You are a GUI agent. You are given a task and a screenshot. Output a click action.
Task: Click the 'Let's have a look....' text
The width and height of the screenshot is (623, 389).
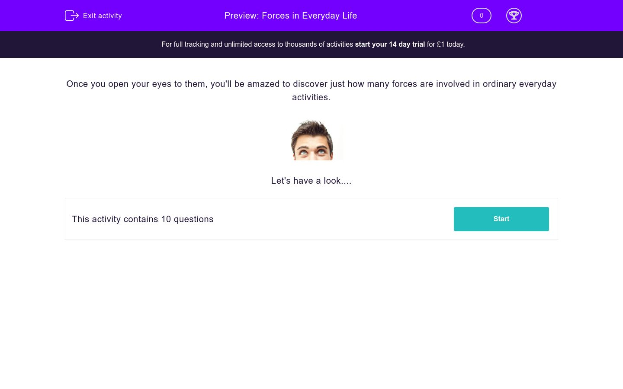[311, 181]
